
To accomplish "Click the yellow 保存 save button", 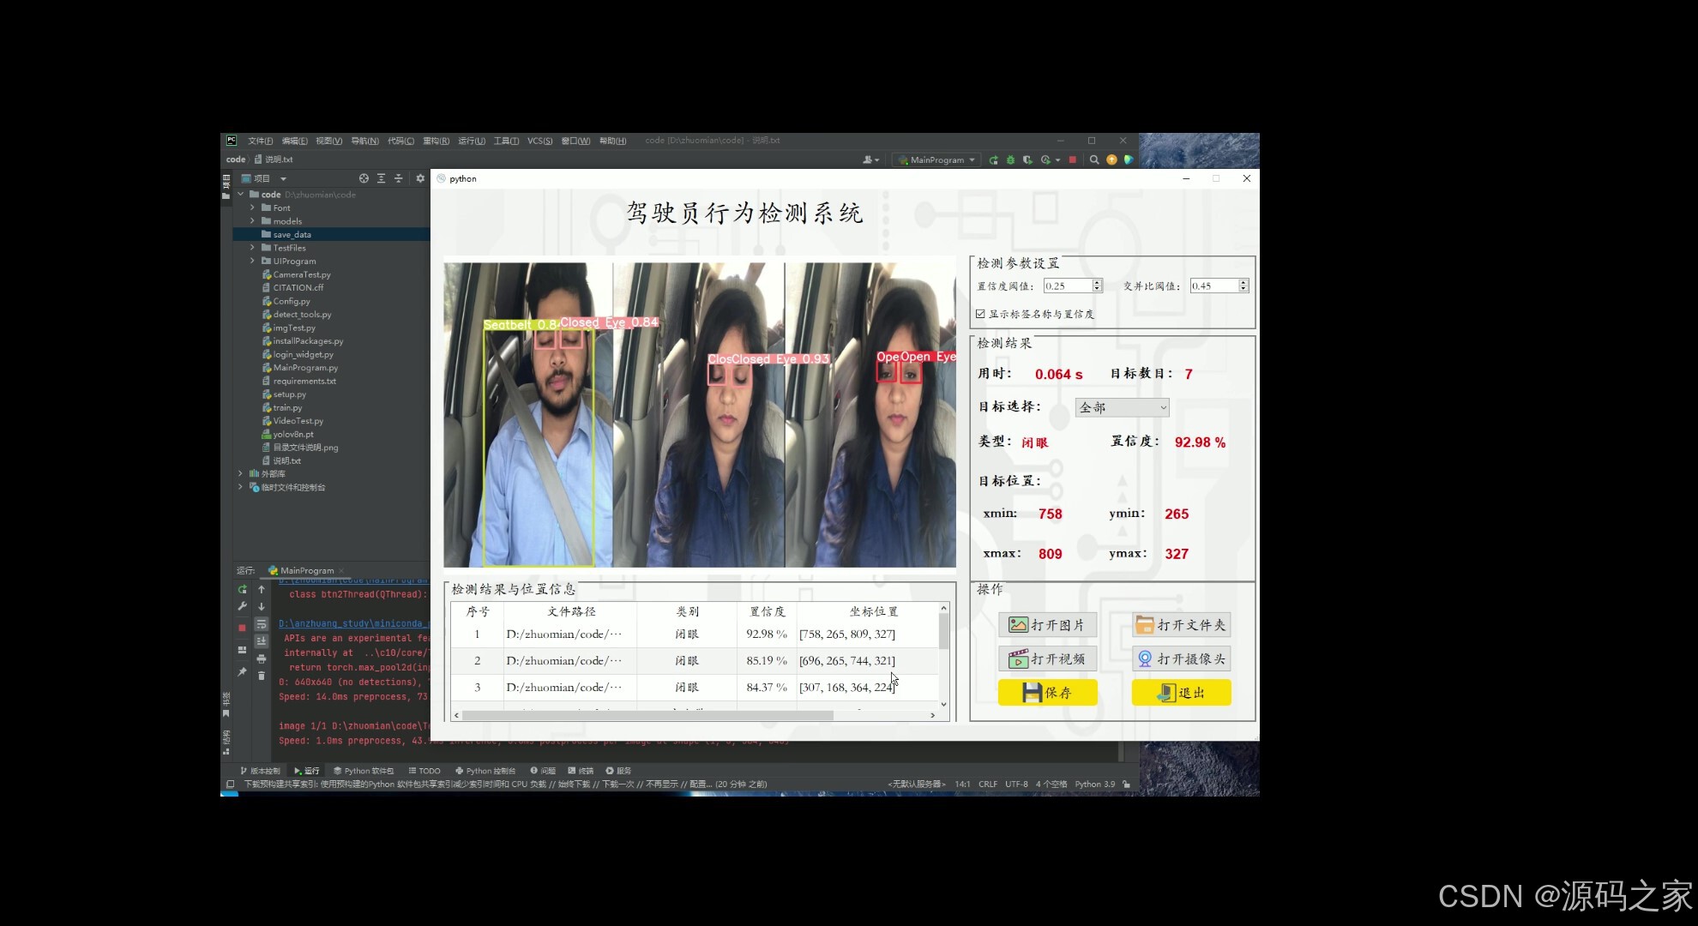I will (1047, 692).
